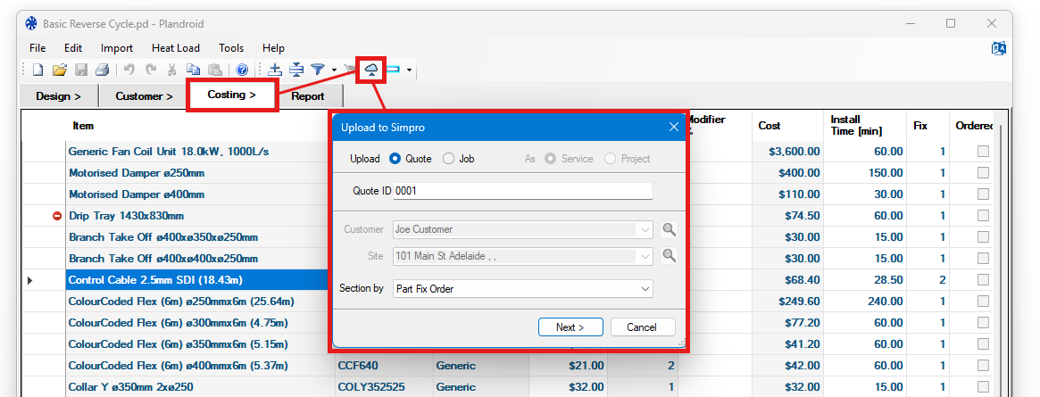Open the File menu

click(37, 48)
